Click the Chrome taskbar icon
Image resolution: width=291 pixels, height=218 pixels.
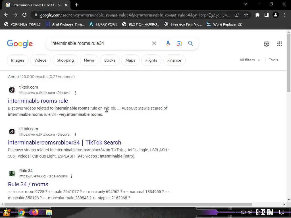(21, 212)
